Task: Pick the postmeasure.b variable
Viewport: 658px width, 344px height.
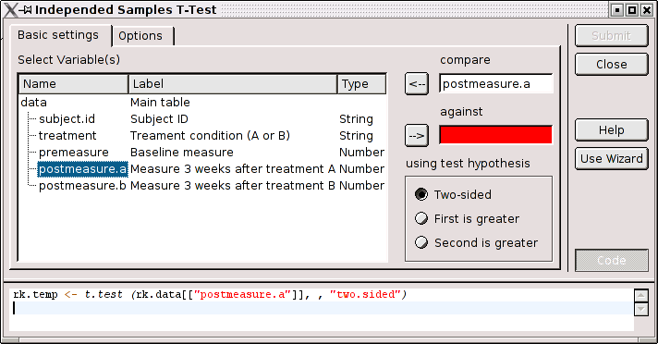Action: click(x=202, y=186)
